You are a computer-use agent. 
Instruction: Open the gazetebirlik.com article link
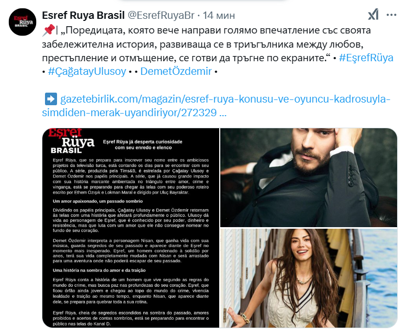(216, 106)
